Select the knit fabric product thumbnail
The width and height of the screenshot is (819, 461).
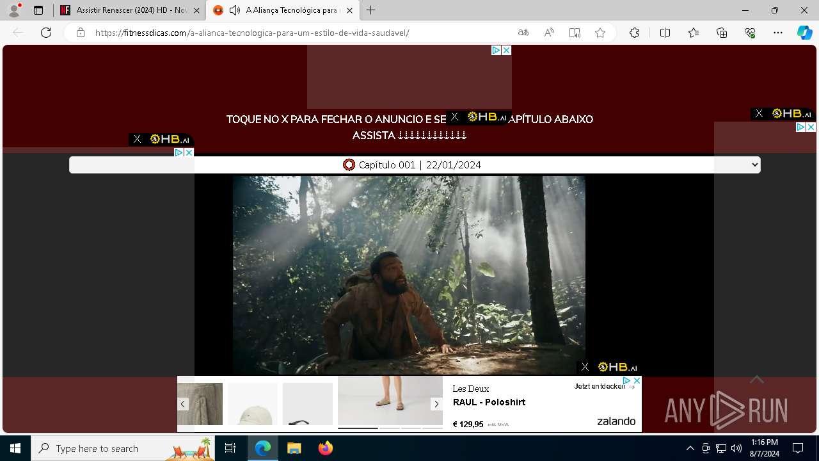(200, 405)
